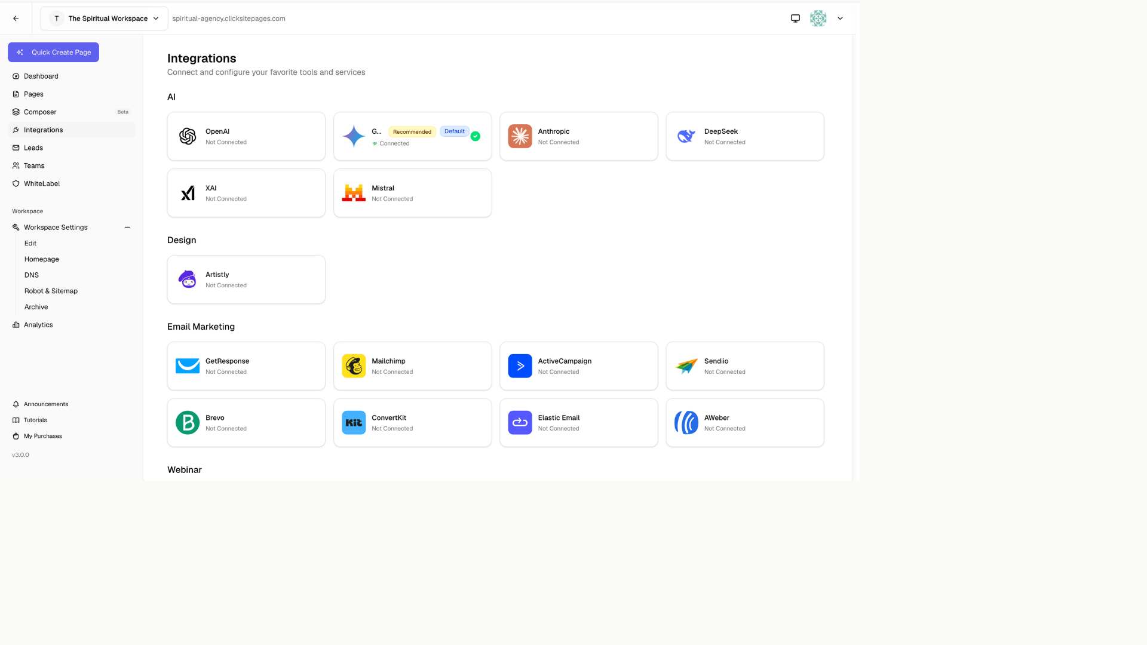Click the DeepSeek whale icon
This screenshot has width=1147, height=645.
686,136
